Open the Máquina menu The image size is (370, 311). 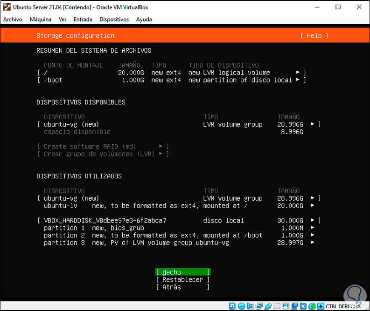40,19
